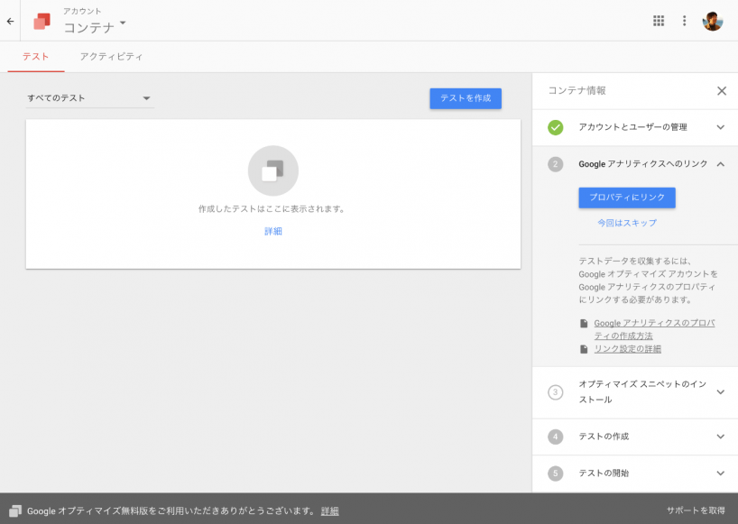Click the Optimize icon in bottom bar
Viewport: 738px width, 524px height.
pos(15,510)
